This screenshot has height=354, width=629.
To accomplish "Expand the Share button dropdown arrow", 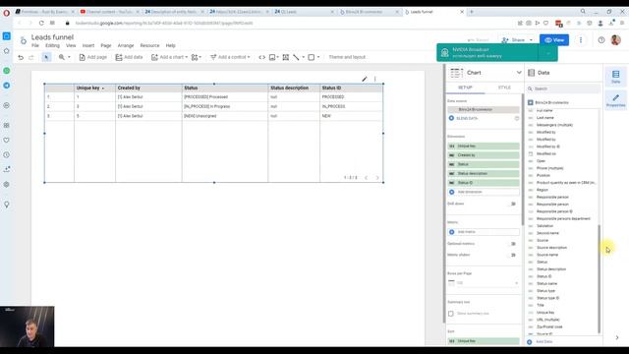I will click(531, 40).
